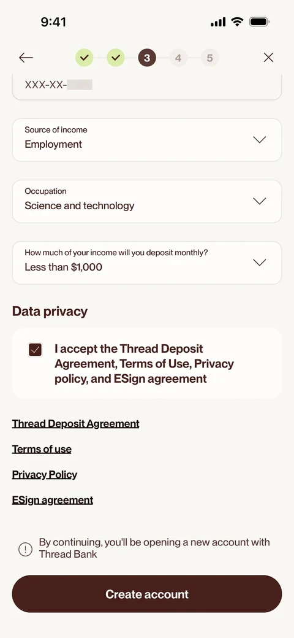This screenshot has width=294, height=638.
Task: Tap the first completed step checkmark
Action: pos(84,58)
